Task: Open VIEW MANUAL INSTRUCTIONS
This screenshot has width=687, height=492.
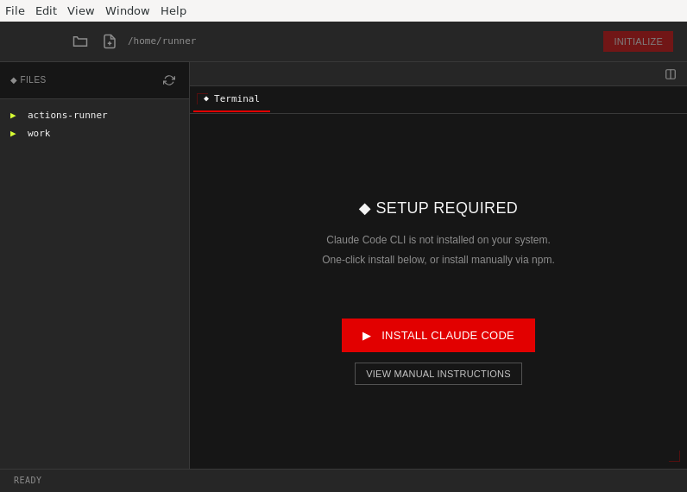Action: 438,374
